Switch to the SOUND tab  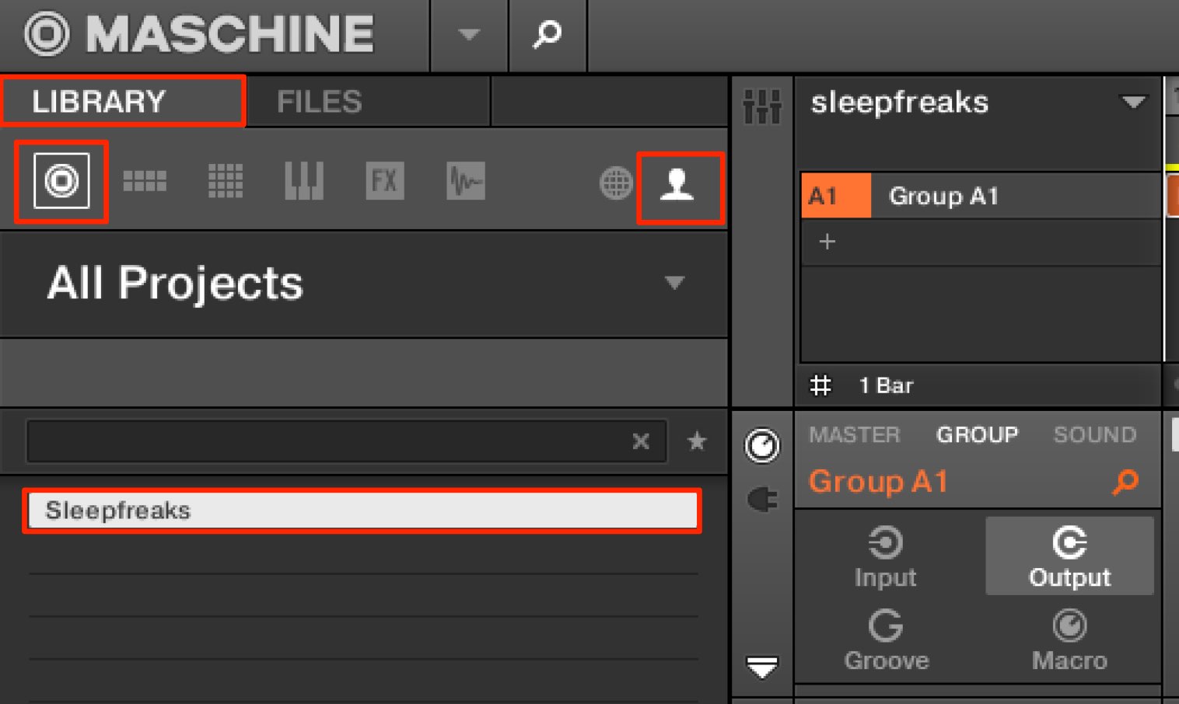pos(1095,434)
